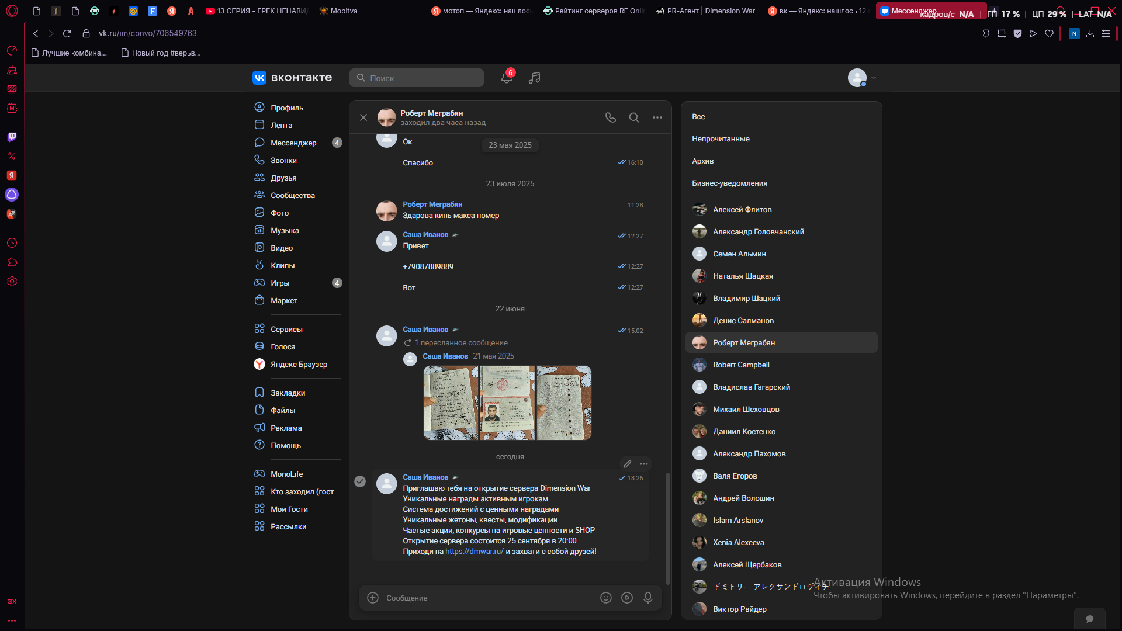Viewport: 1122px width, 631px height.
Task: Open the middle passport photo thumbnail
Action: [x=507, y=403]
